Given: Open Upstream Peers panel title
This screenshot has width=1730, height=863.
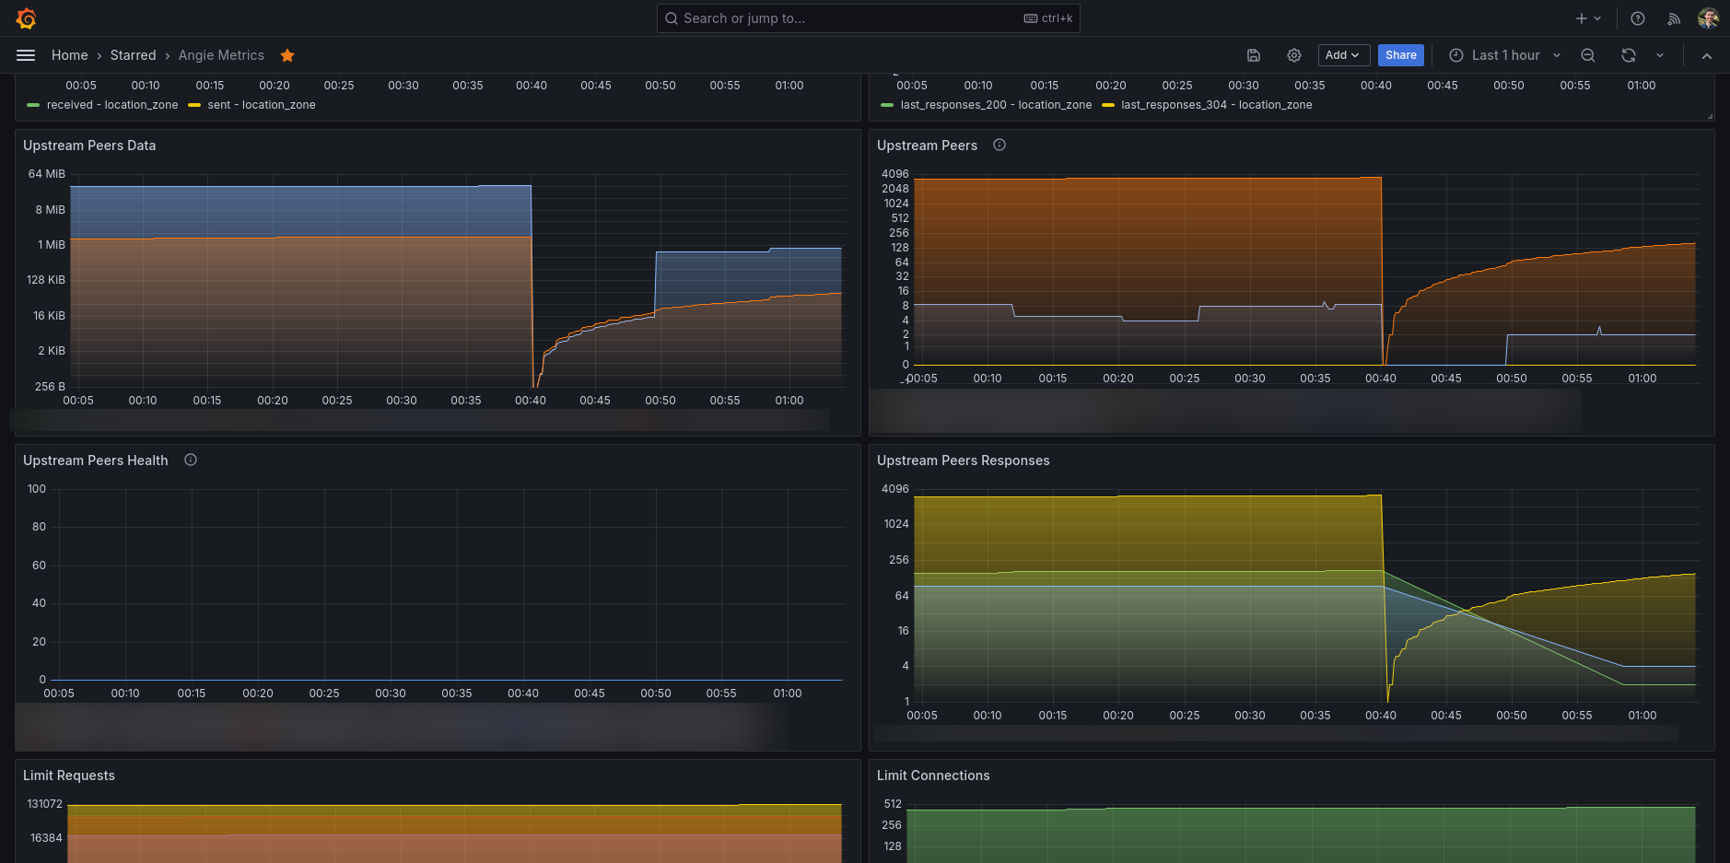Looking at the screenshot, I should (927, 146).
